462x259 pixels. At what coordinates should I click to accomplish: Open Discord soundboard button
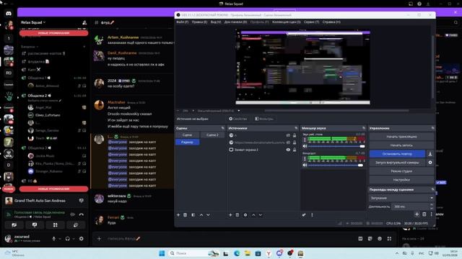[76, 225]
